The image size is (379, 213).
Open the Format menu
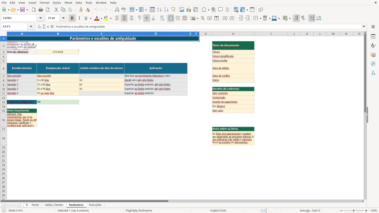click(44, 3)
